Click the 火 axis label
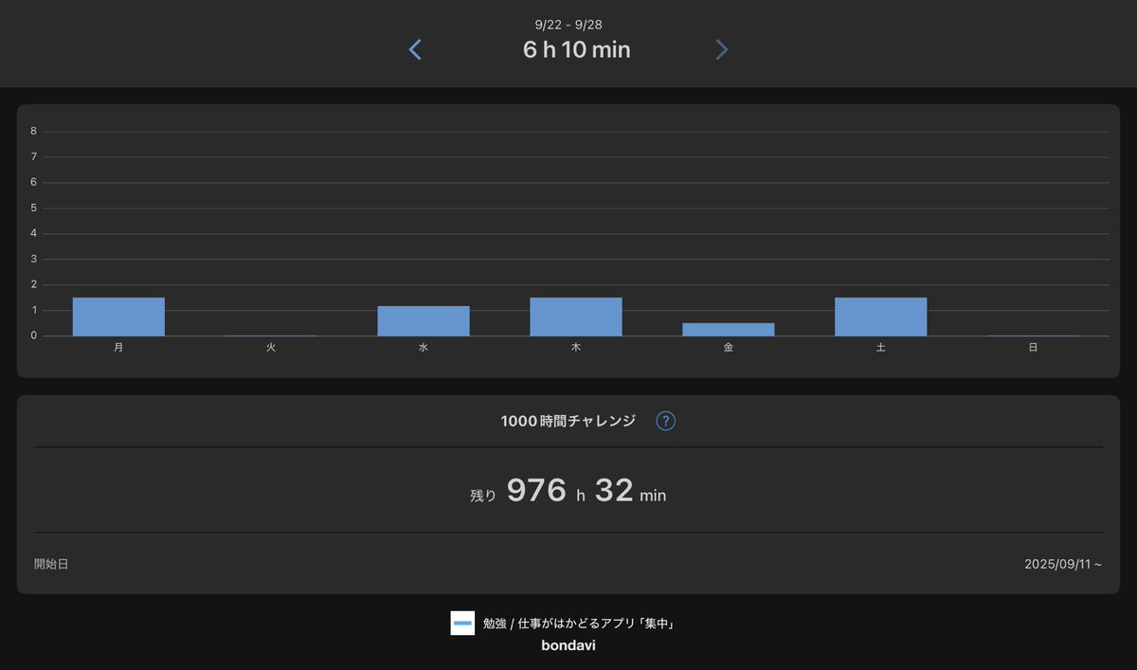 (271, 348)
